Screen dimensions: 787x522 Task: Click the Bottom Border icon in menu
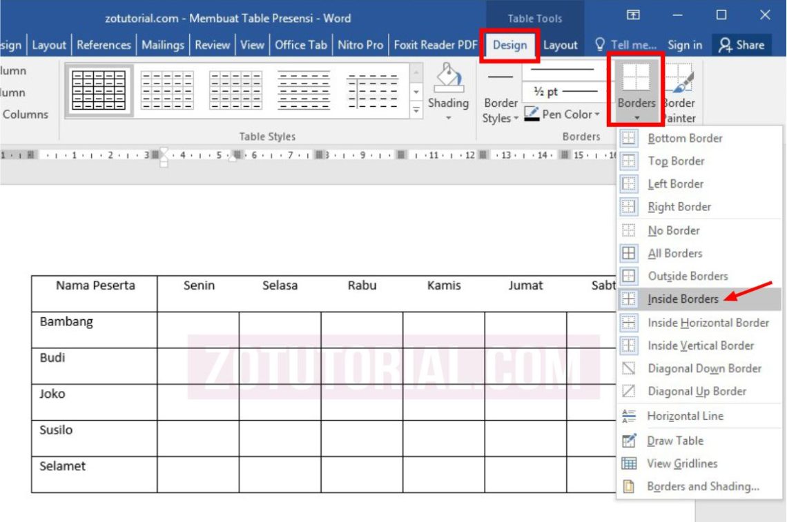pos(628,138)
